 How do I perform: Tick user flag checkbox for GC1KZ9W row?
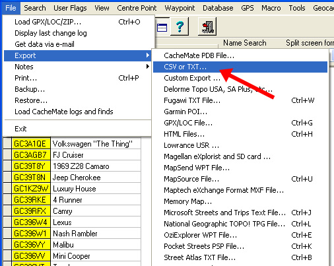[x=7, y=189]
